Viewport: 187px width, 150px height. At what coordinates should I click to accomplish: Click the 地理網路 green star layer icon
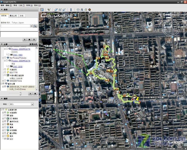coord(8,112)
